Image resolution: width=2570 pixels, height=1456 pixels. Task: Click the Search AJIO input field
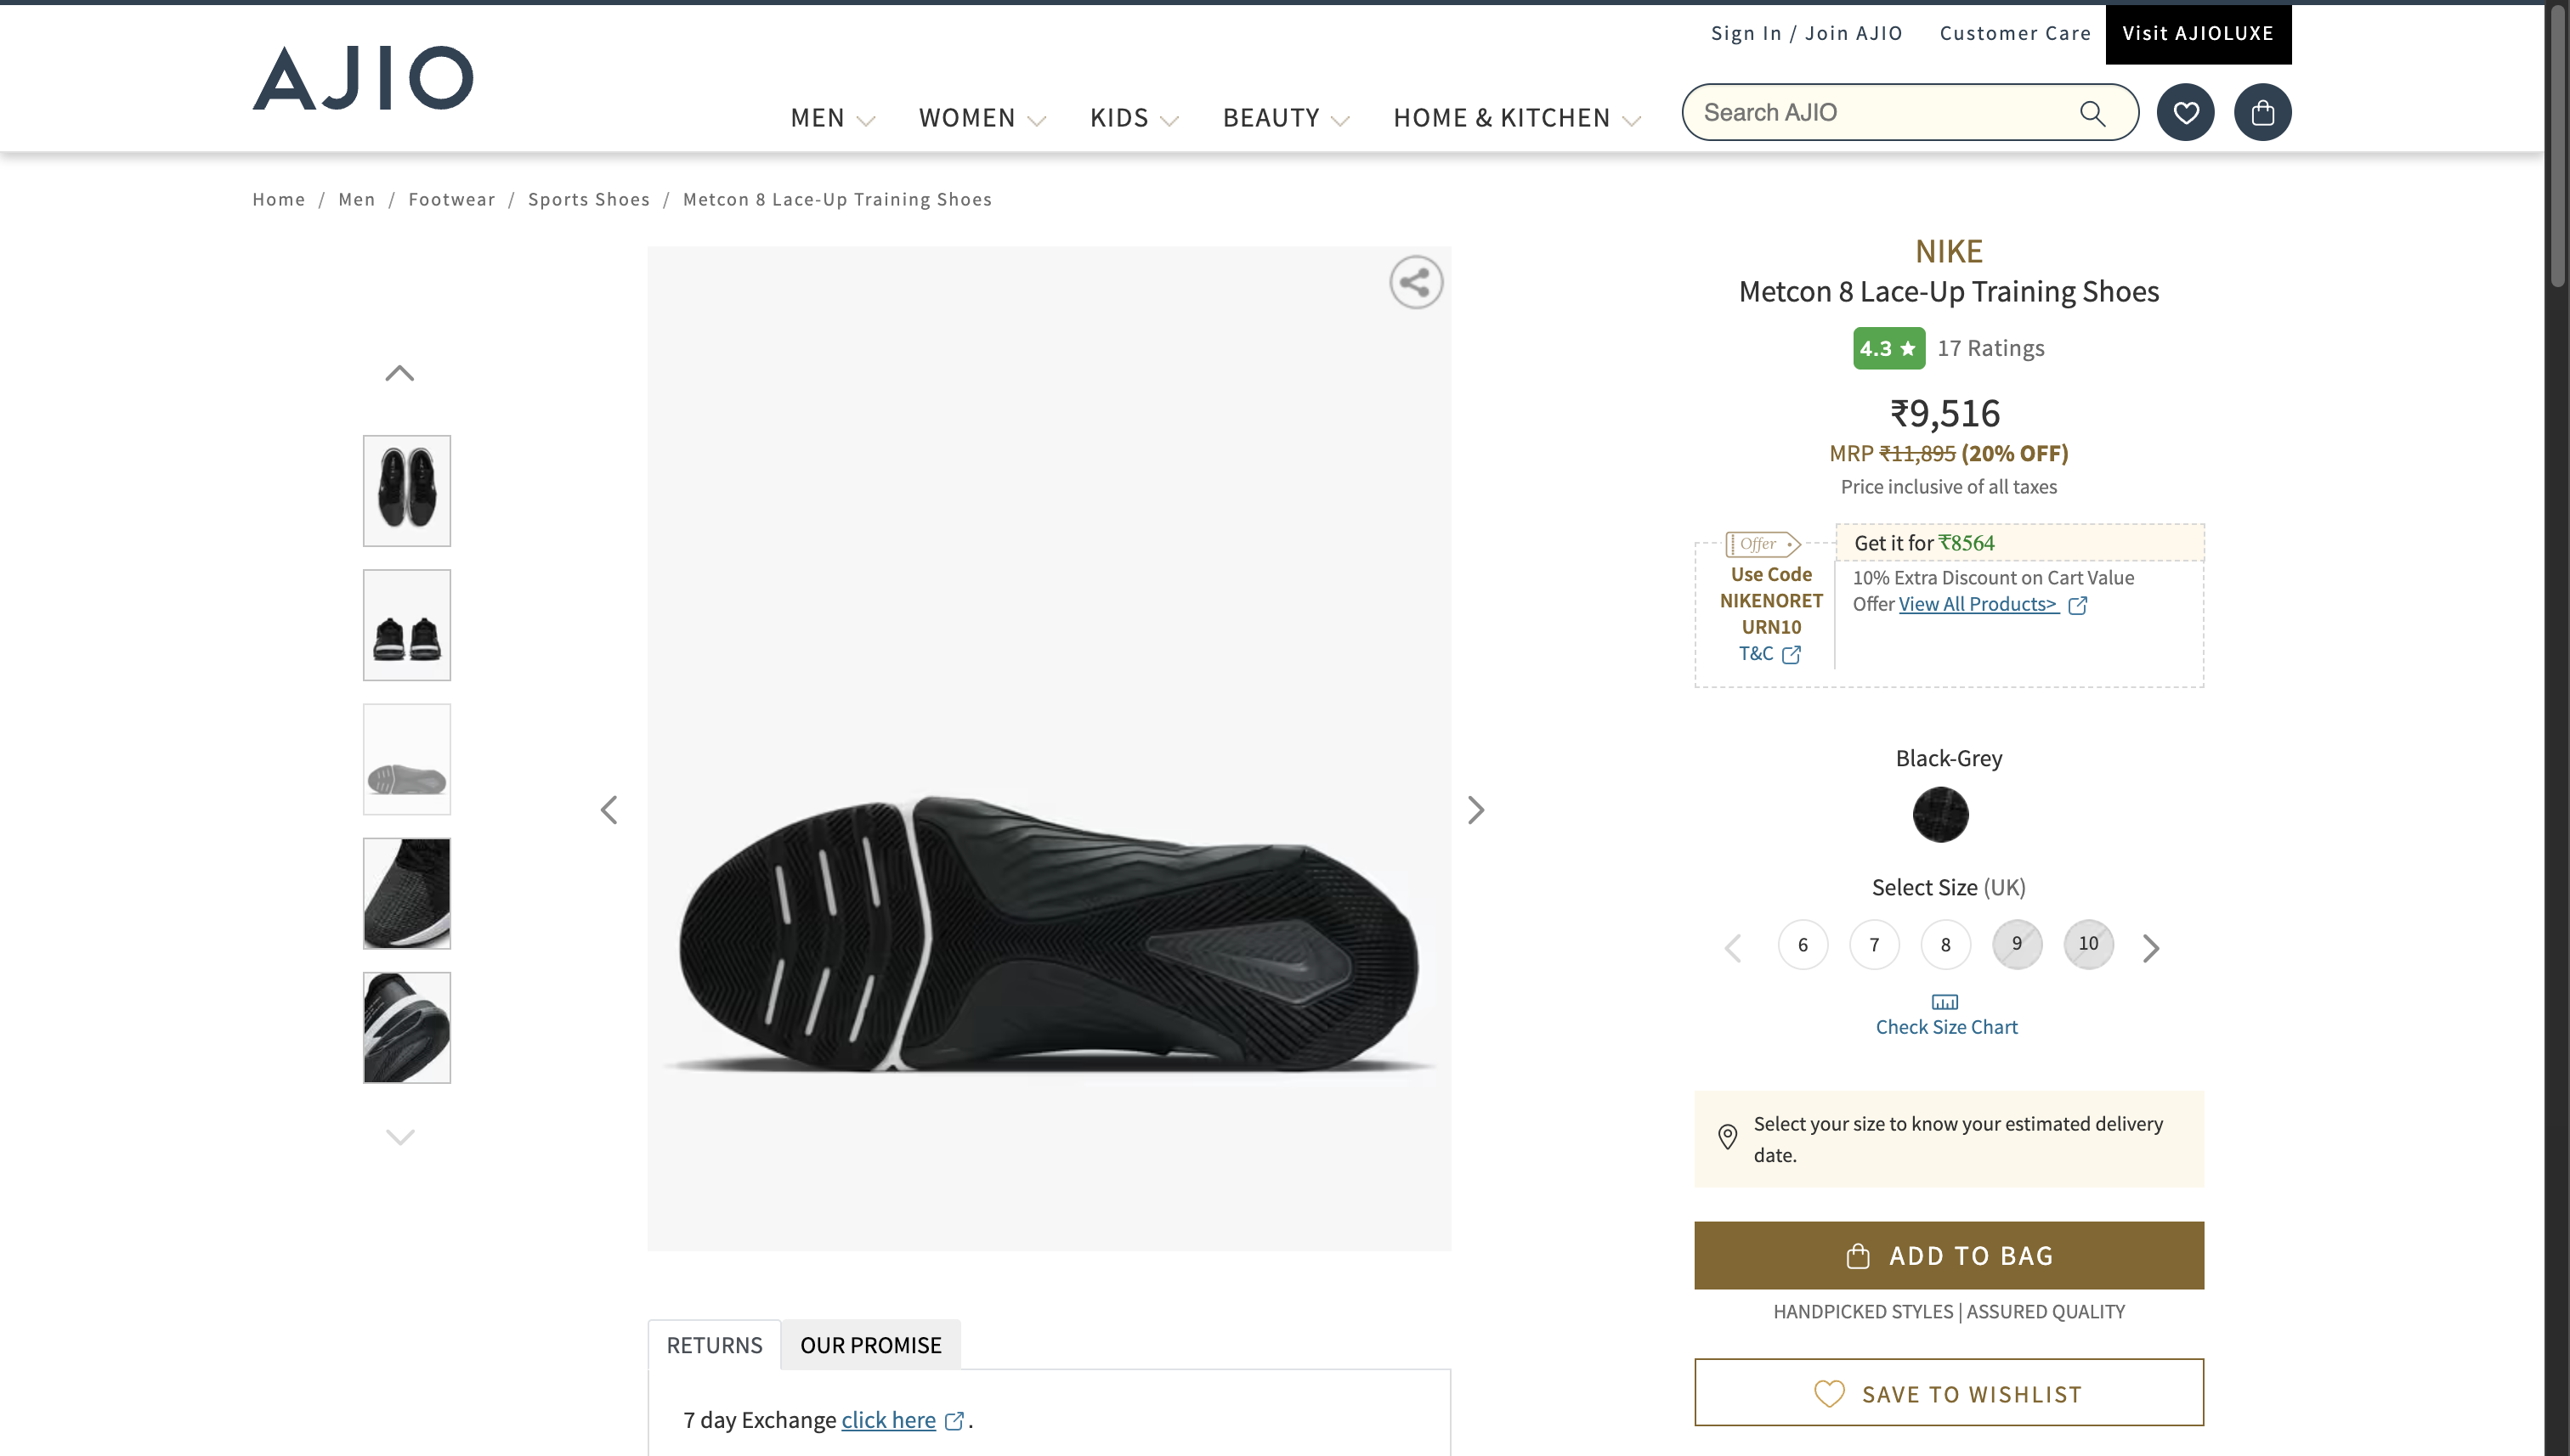[x=1886, y=112]
